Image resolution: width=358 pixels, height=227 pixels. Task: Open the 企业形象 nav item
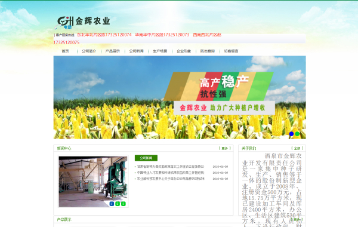coord(184,51)
